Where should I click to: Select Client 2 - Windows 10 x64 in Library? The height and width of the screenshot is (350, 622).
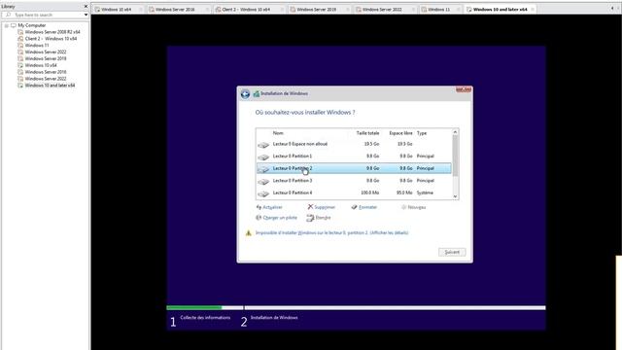[51, 39]
